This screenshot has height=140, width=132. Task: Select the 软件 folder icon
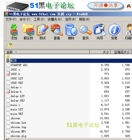tap(8, 61)
